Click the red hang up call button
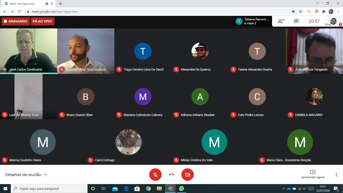The image size is (343, 193). 171,175
